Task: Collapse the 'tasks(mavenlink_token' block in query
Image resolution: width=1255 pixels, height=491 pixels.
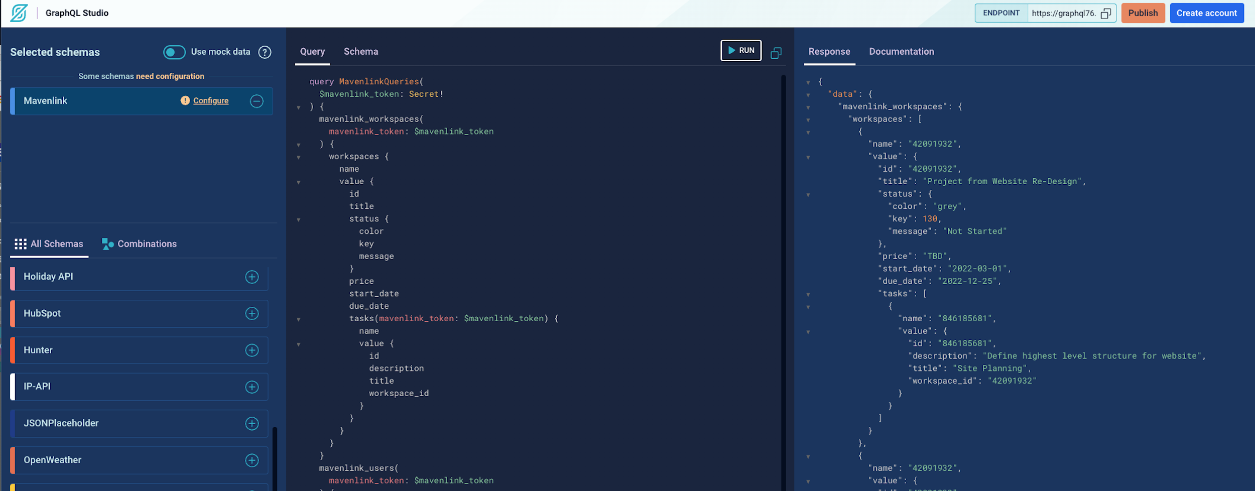Action: pyautogui.click(x=299, y=319)
